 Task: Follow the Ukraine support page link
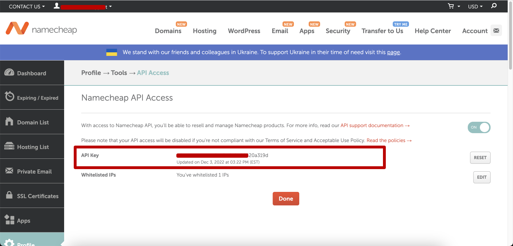tap(393, 52)
